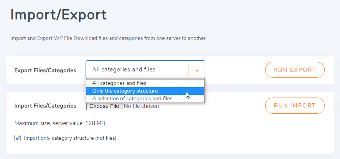Click the Import/Export page heading
Screen dimensions: 340x159
click(58, 15)
